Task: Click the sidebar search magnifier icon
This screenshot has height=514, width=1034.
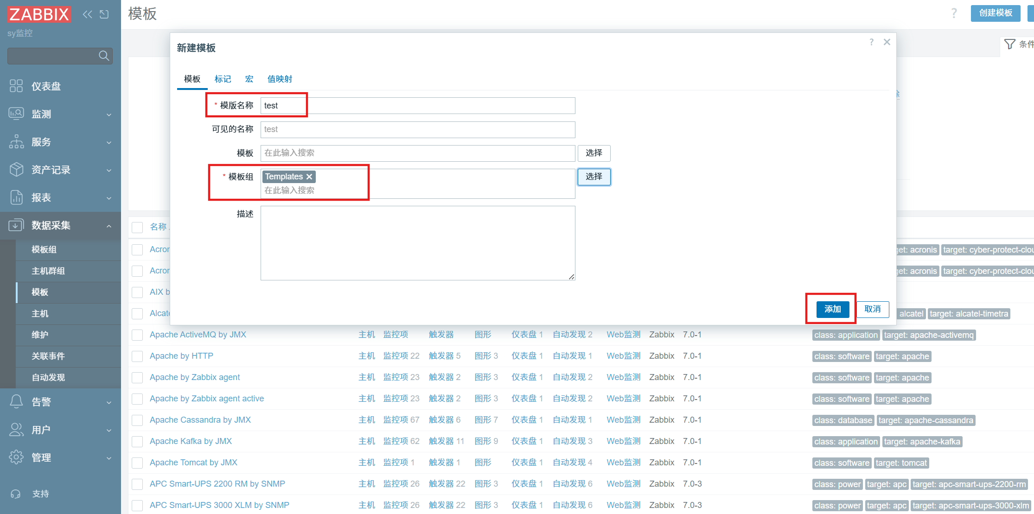Action: [x=104, y=56]
